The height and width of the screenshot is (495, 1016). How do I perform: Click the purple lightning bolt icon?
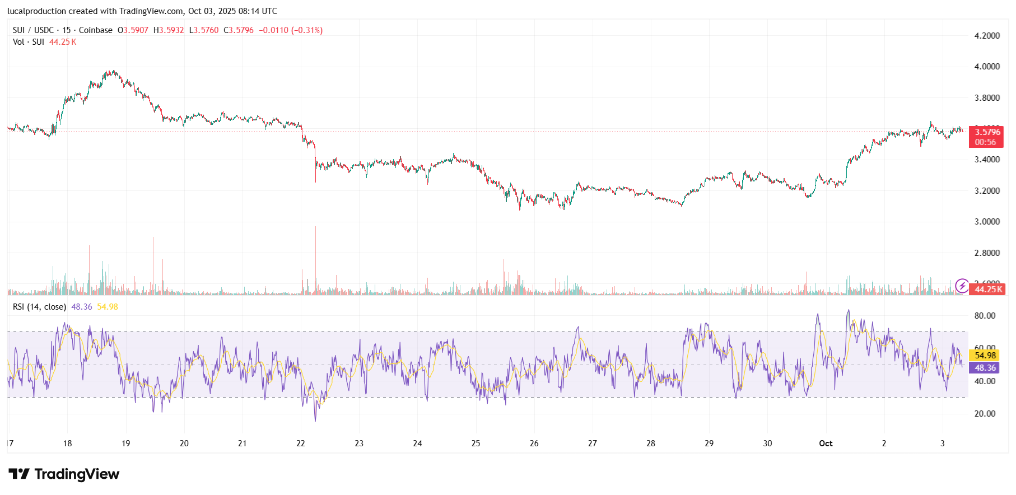coord(962,286)
